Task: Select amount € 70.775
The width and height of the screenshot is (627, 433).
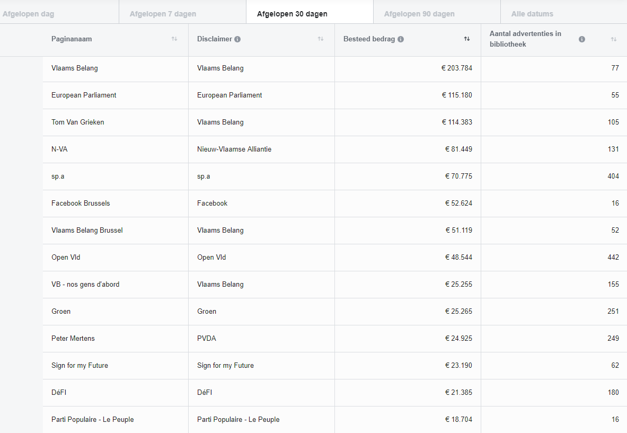Action: [458, 176]
